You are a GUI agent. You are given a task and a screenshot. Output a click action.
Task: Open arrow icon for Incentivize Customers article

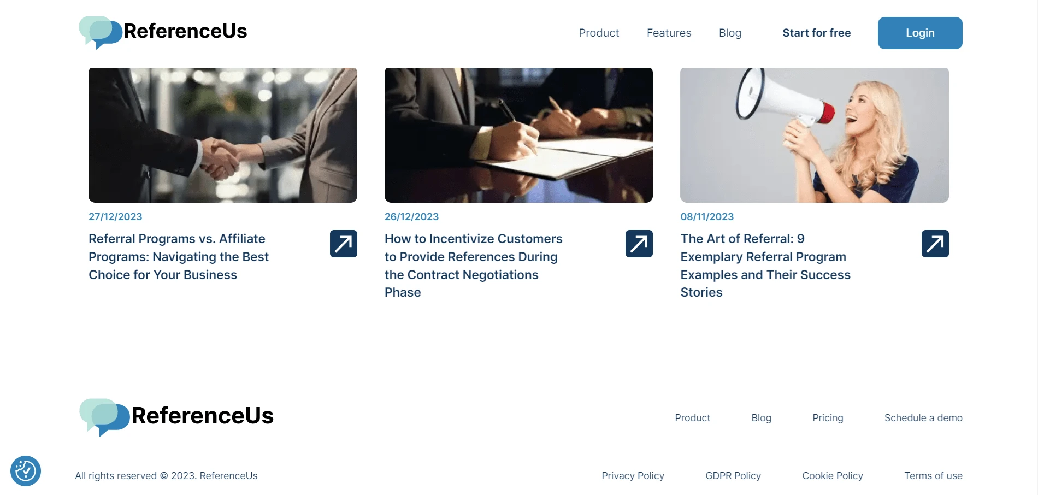click(639, 244)
